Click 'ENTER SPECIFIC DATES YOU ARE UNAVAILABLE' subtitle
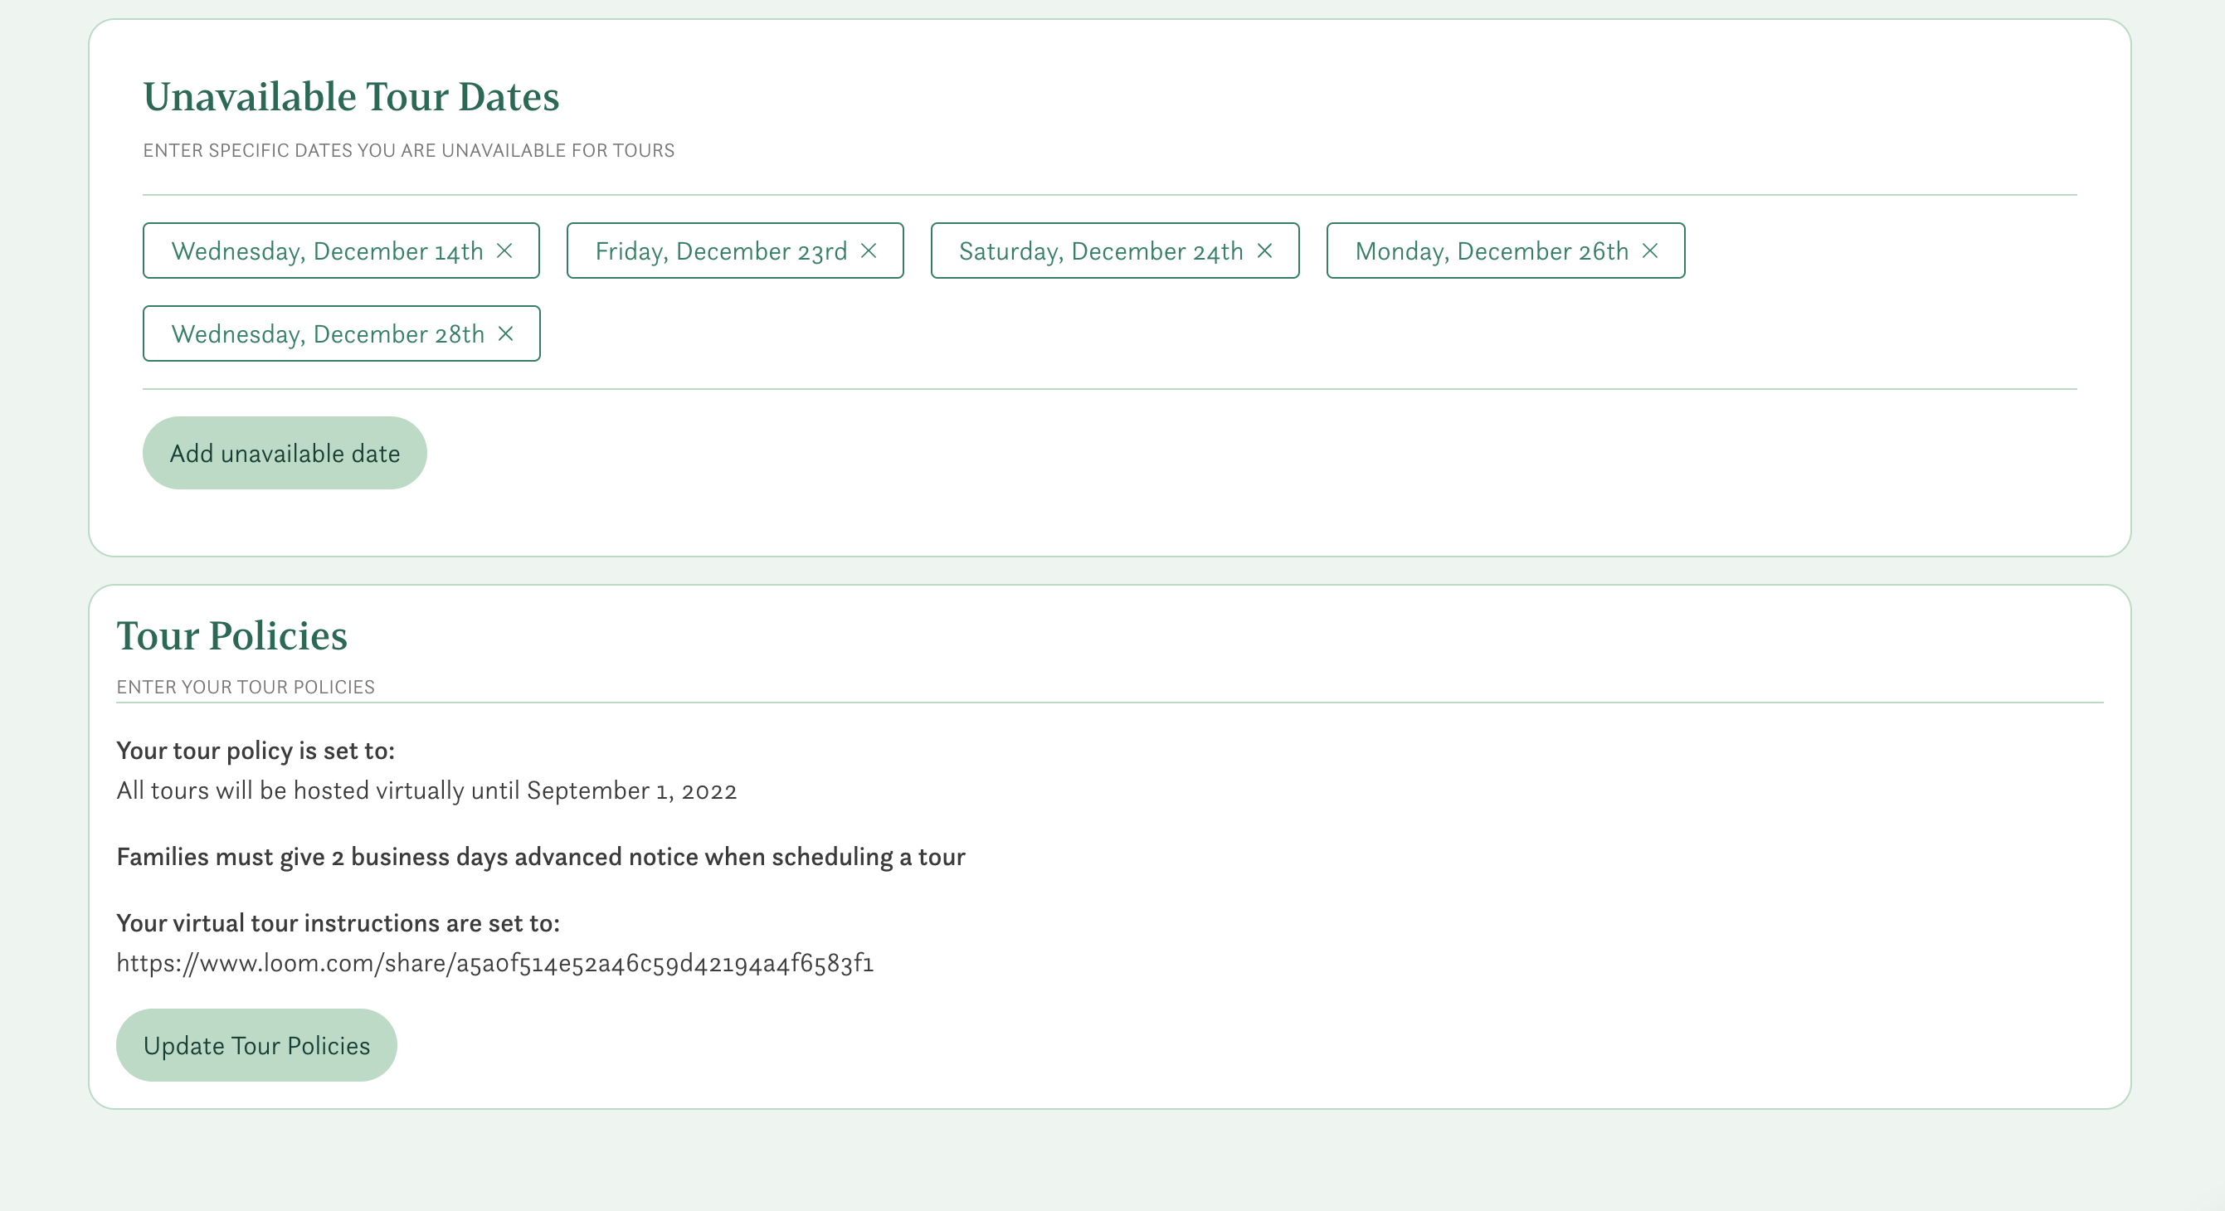Screen dimensions: 2225x1211 click(x=408, y=150)
